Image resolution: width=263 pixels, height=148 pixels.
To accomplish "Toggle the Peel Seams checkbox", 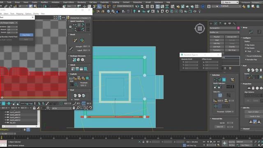I will coord(245,48).
